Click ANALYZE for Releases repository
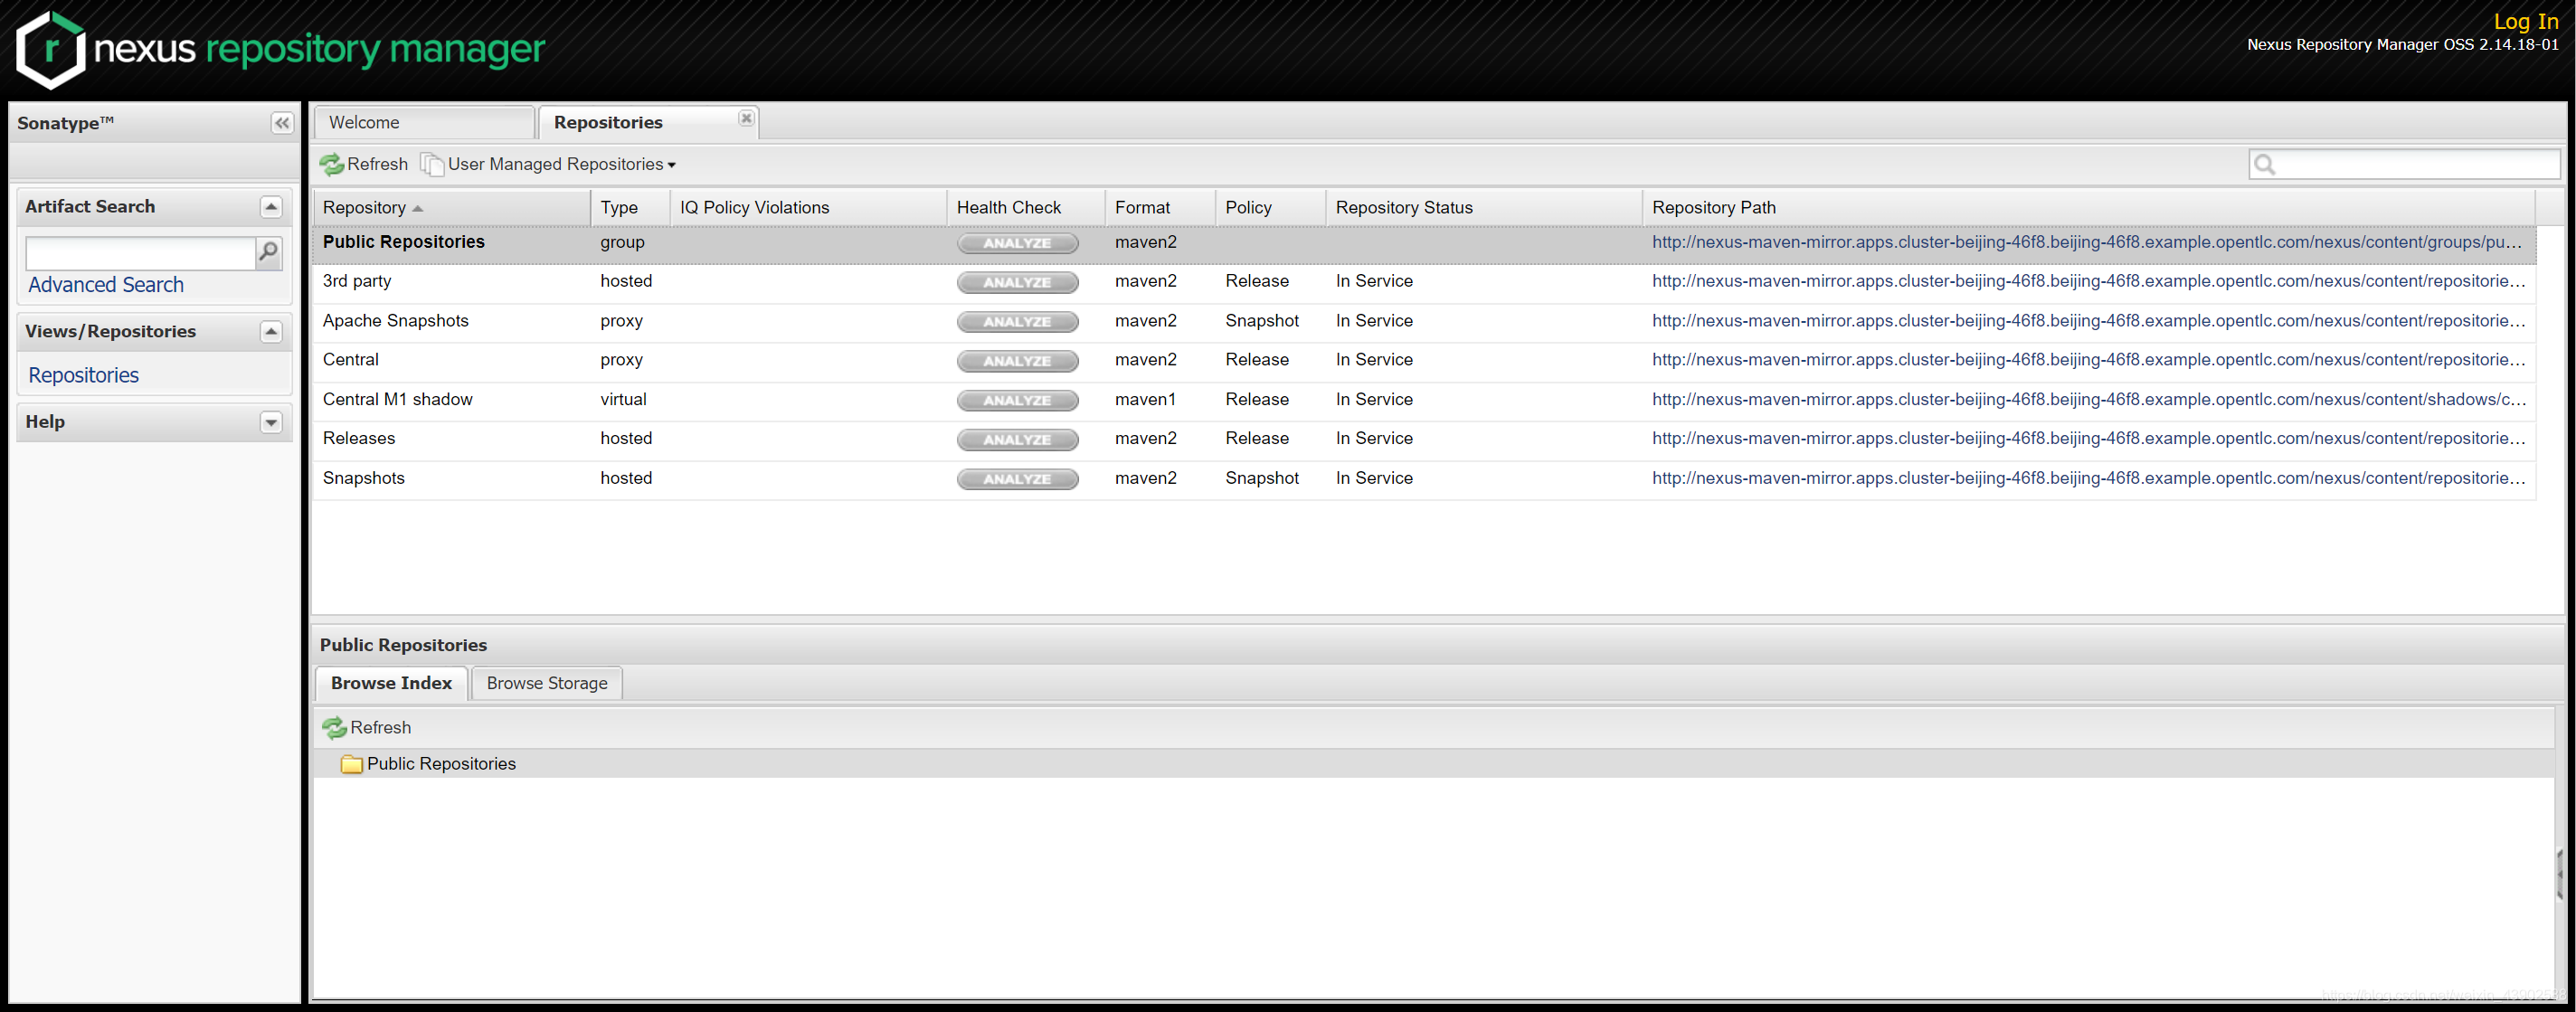 point(1017,439)
